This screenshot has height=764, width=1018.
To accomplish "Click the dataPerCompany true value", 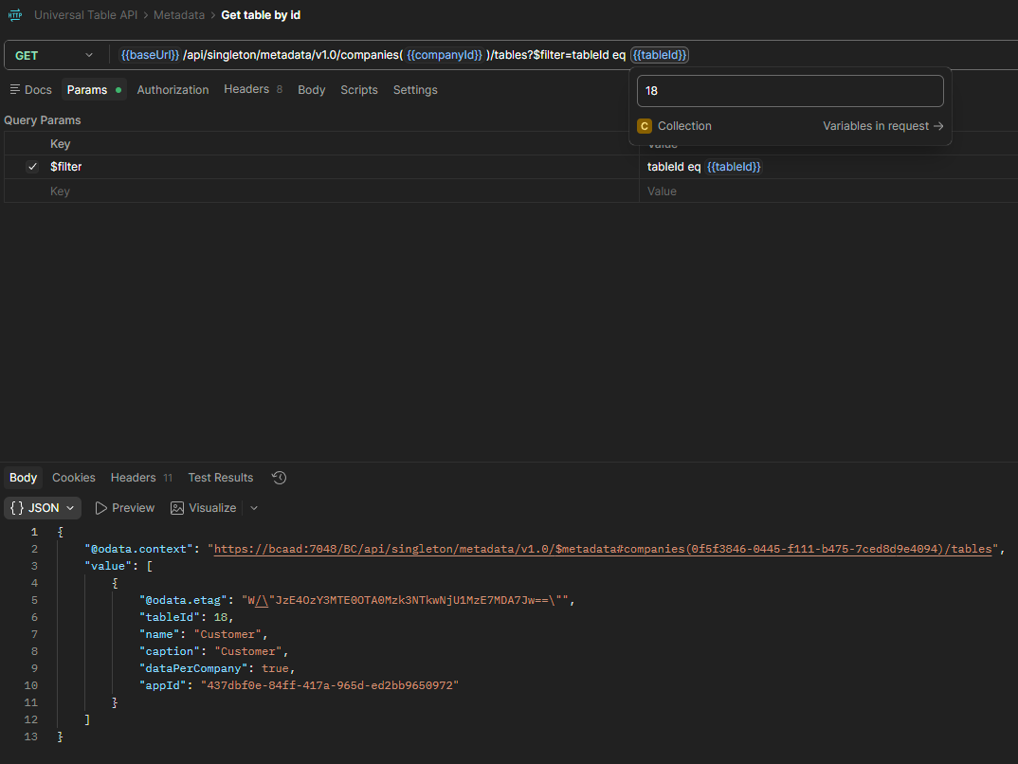I will (x=275, y=668).
